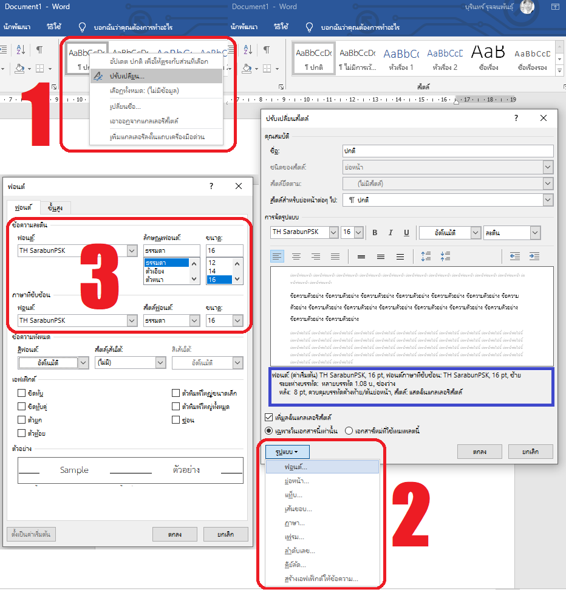Toggle Italic in the Modify Style dialog
Image resolution: width=566 pixels, height=592 pixels.
390,233
